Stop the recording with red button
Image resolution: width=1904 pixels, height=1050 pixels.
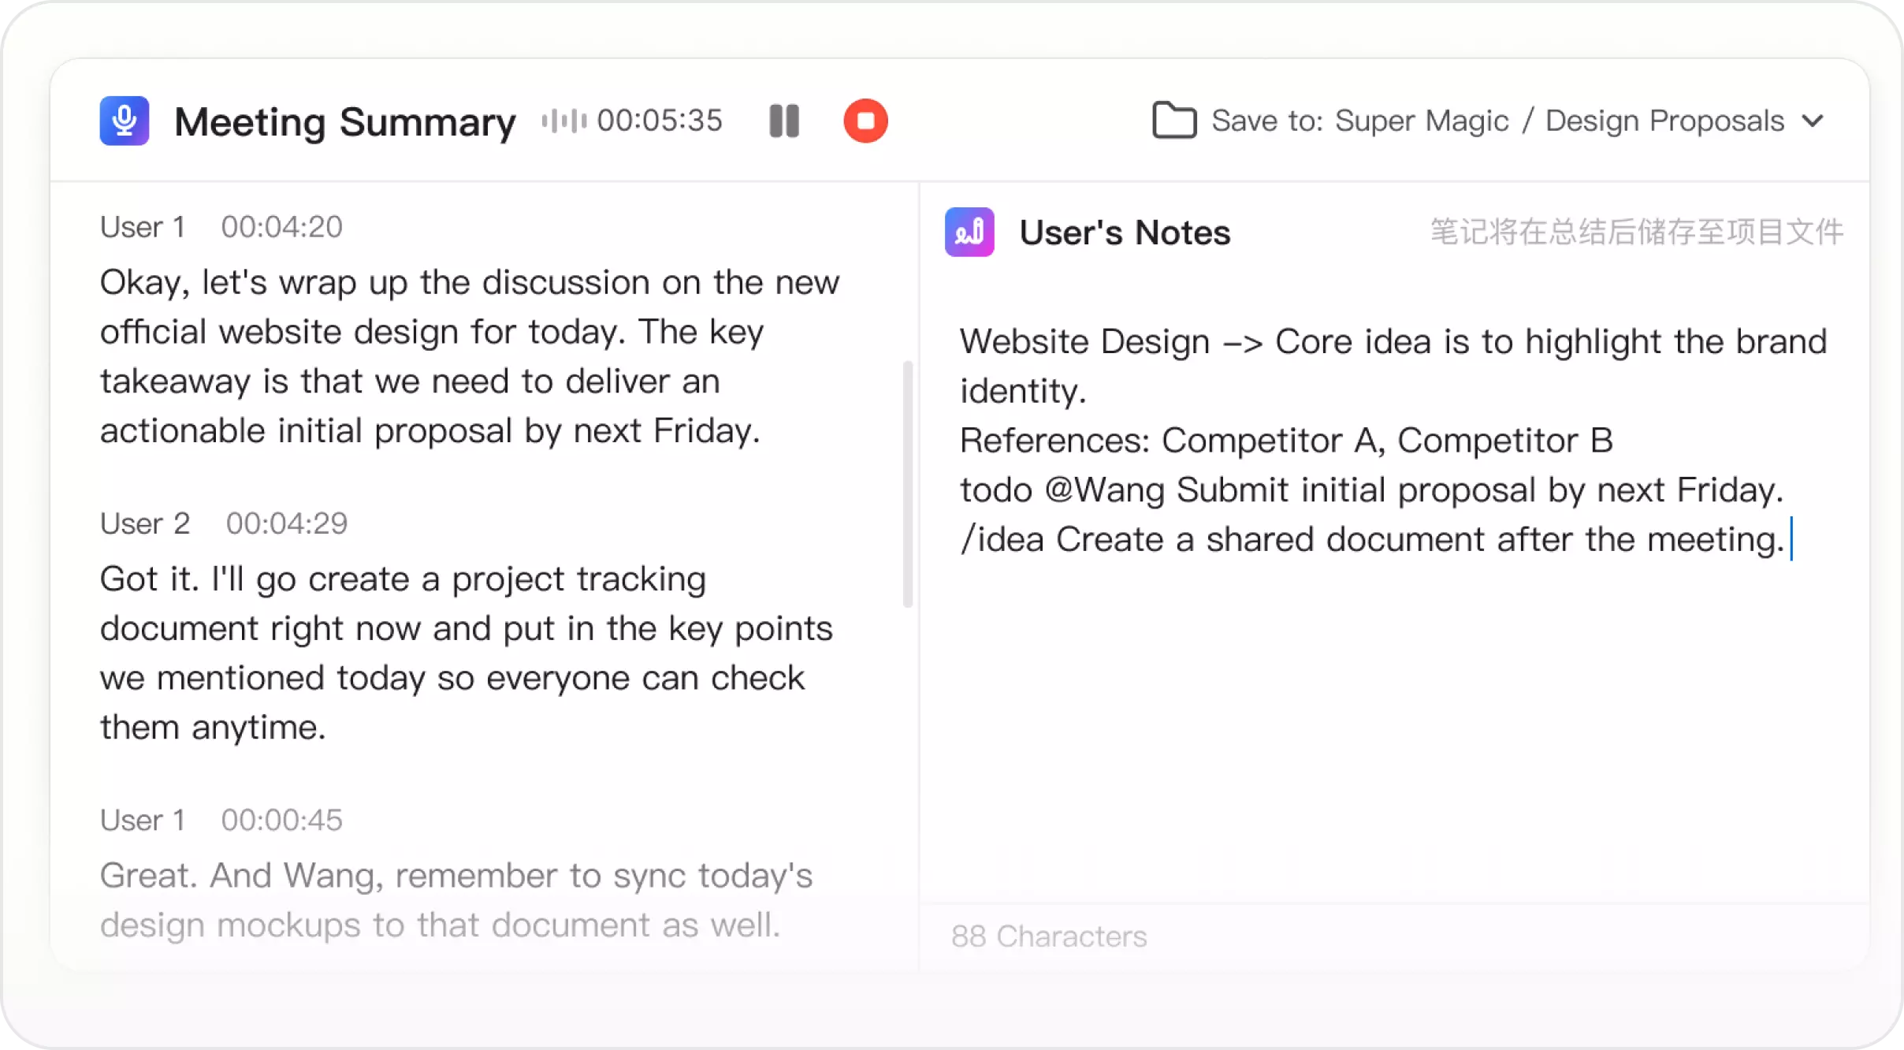[865, 121]
